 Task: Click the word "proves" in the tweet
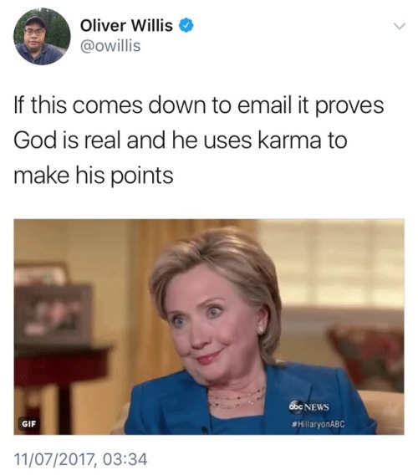pos(349,106)
